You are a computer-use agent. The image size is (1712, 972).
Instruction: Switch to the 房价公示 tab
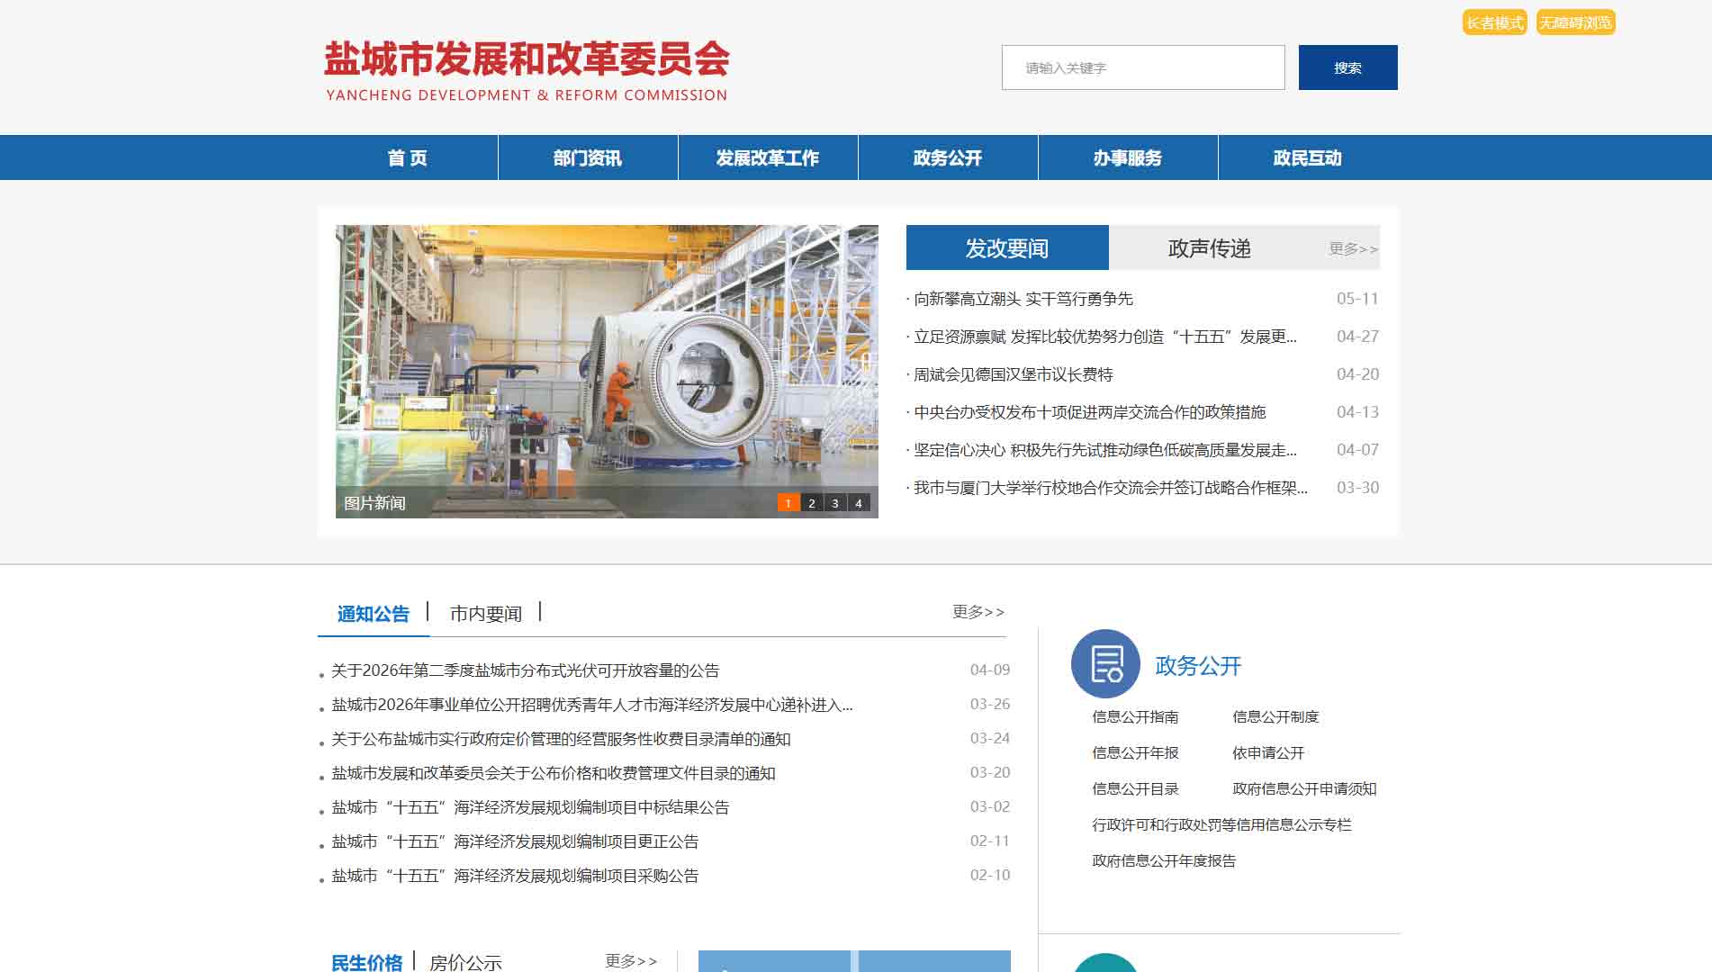[465, 962]
